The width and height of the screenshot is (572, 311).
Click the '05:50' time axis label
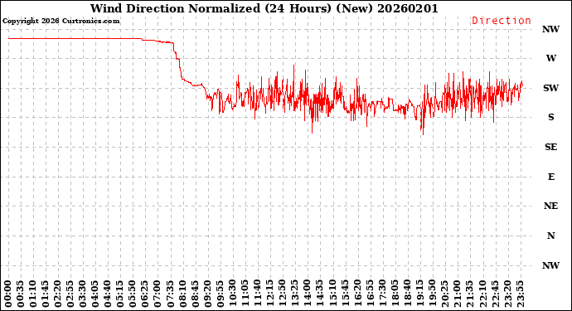pyautogui.click(x=133, y=294)
